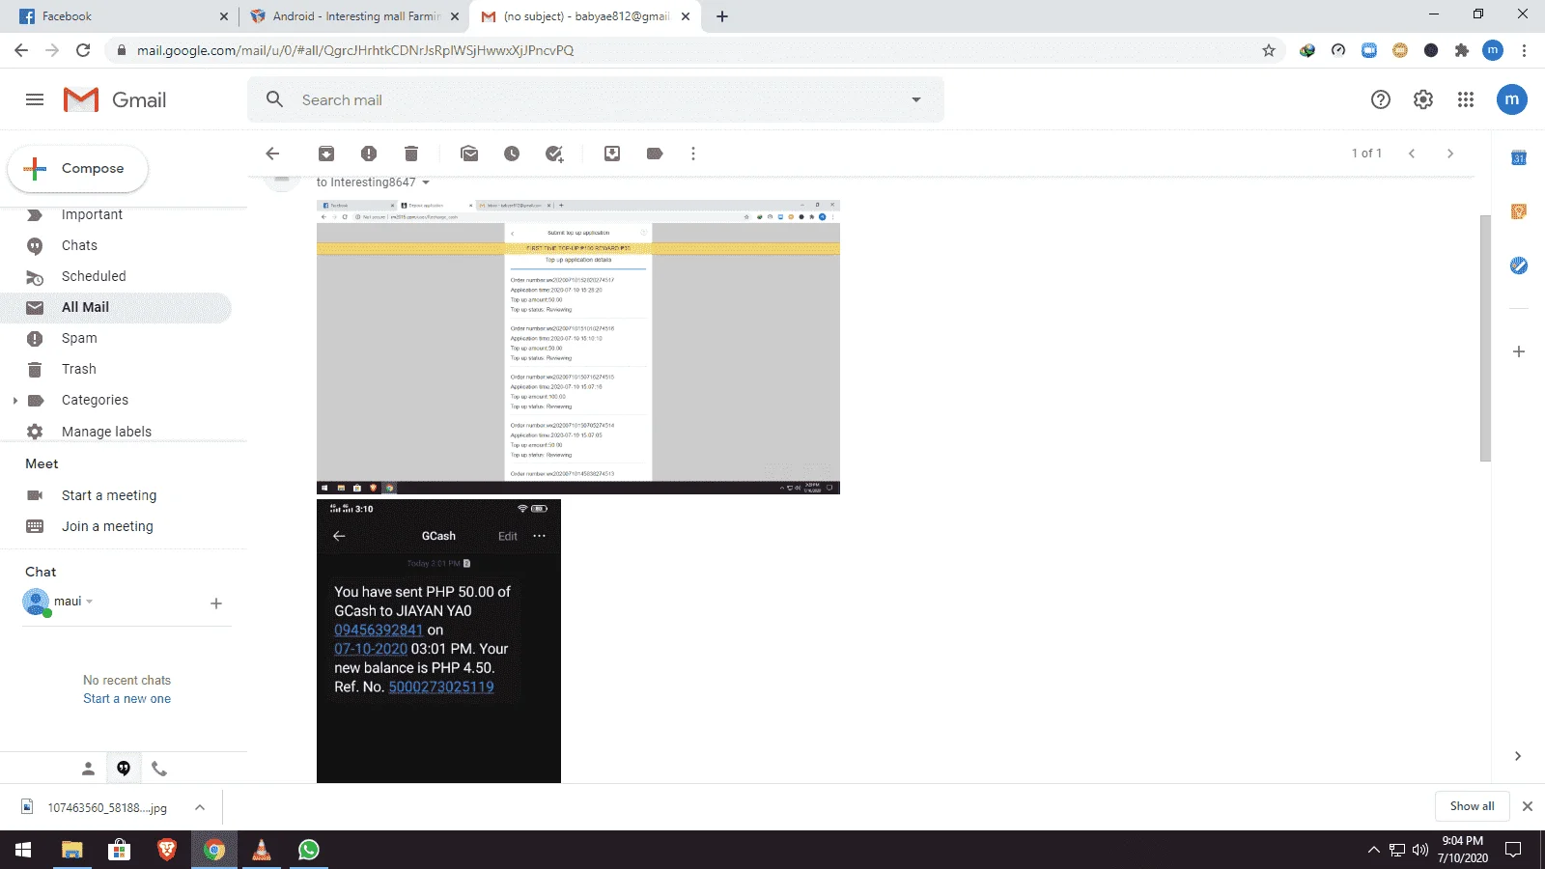Screen dimensions: 1545x869
Task: Mark the email as unread
Action: pos(469,154)
